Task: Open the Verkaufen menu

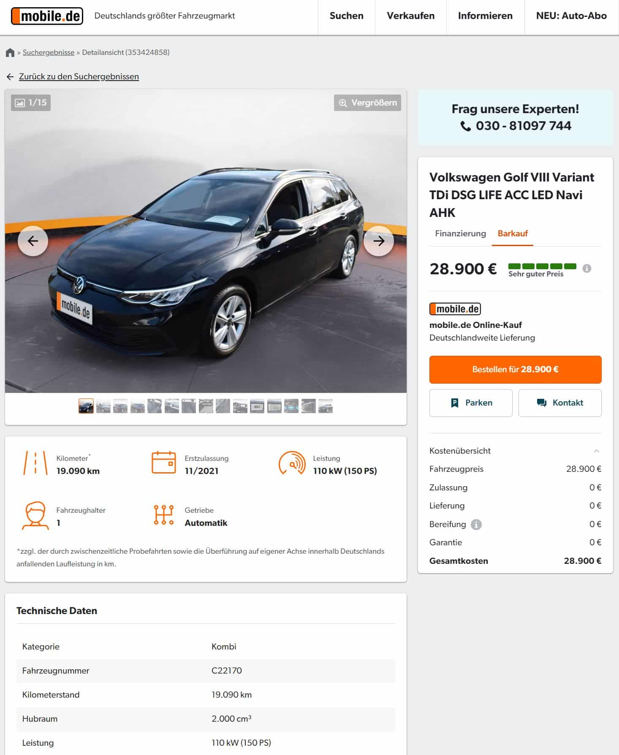Action: coord(410,16)
